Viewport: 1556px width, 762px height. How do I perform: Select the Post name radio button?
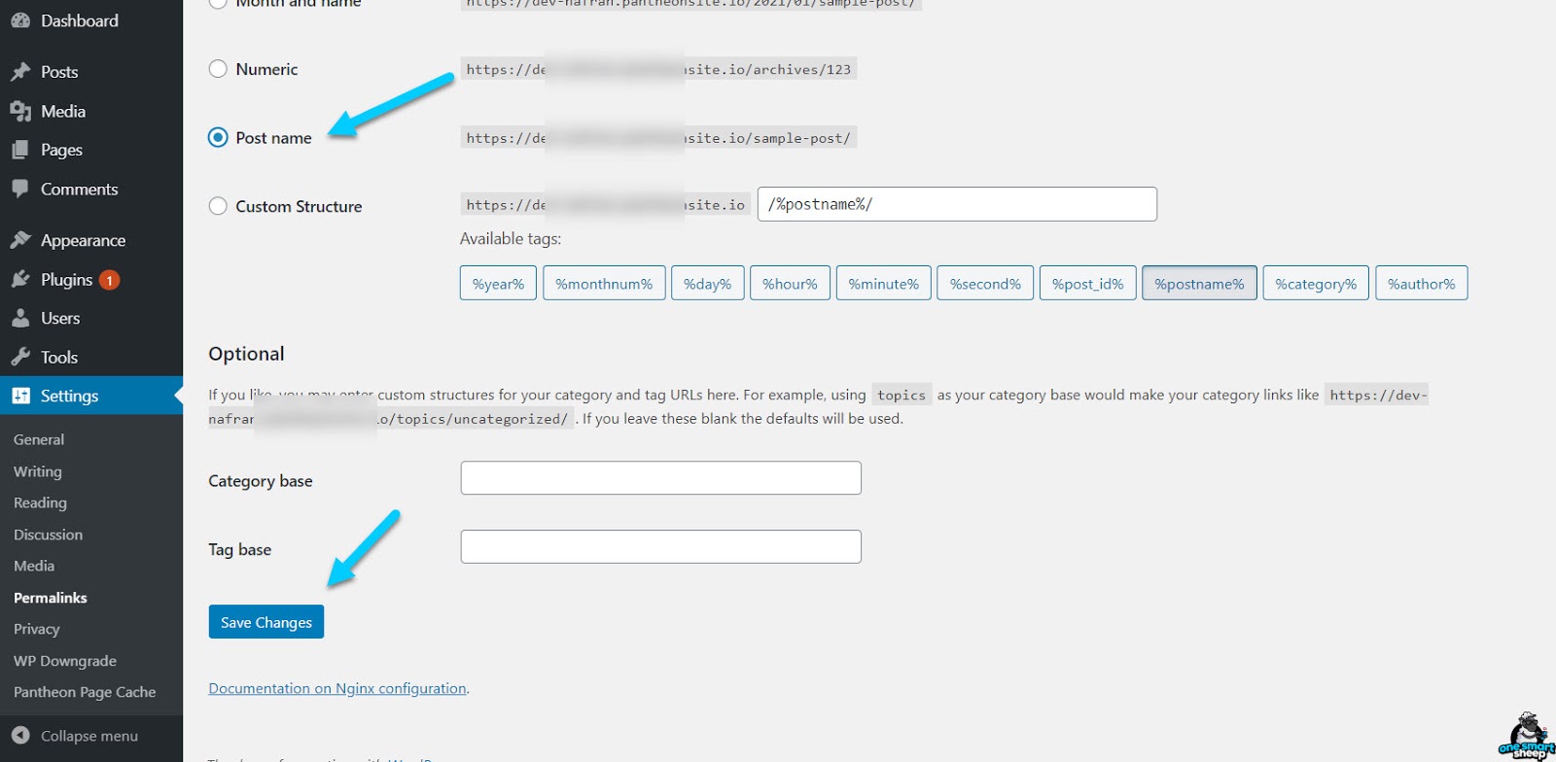218,137
